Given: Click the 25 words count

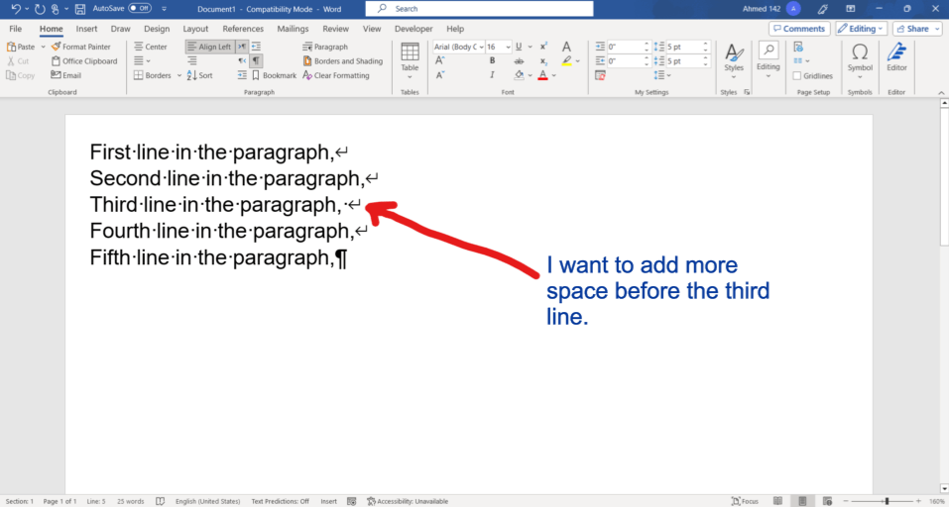Looking at the screenshot, I should [131, 501].
